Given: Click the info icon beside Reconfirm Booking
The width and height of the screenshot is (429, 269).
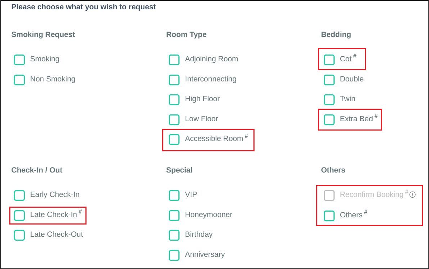Looking at the screenshot, I should point(412,195).
